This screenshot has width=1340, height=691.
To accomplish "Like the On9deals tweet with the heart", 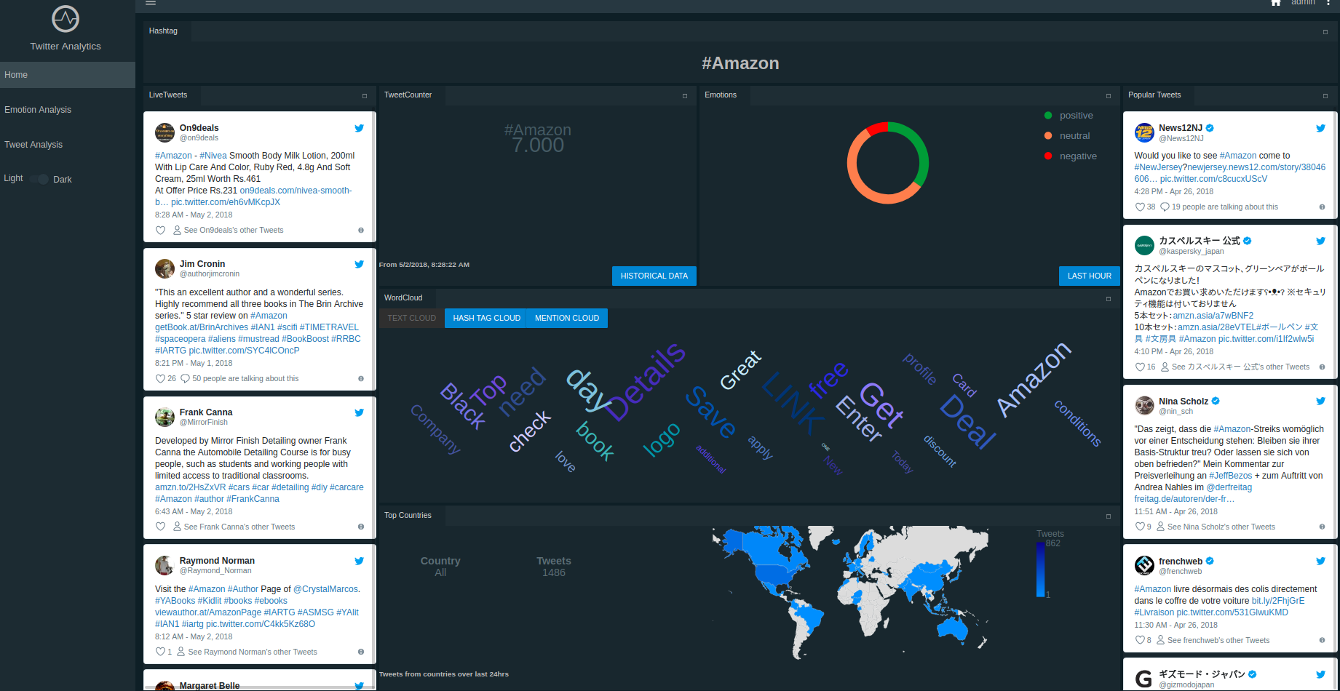I will tap(160, 231).
